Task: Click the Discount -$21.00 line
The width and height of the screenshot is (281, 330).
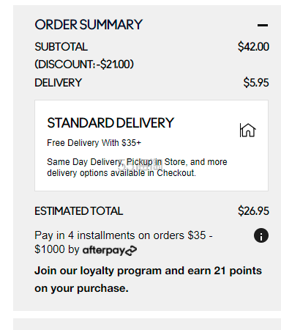Action: (84, 65)
